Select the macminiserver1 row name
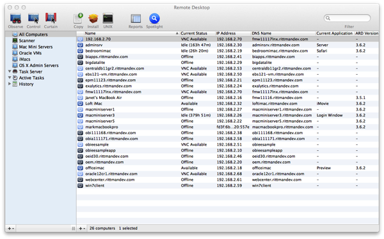This screenshot has width=384, height=239. pos(100,109)
